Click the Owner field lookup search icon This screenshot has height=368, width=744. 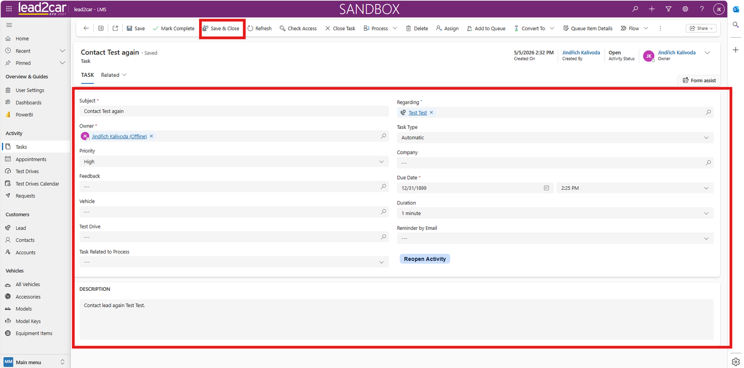click(383, 136)
